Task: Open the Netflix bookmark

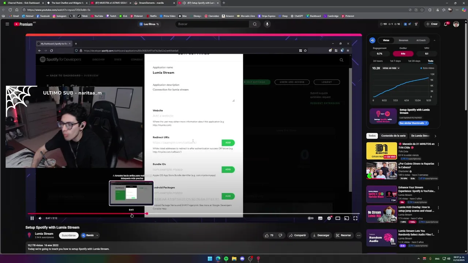Action: (x=151, y=16)
